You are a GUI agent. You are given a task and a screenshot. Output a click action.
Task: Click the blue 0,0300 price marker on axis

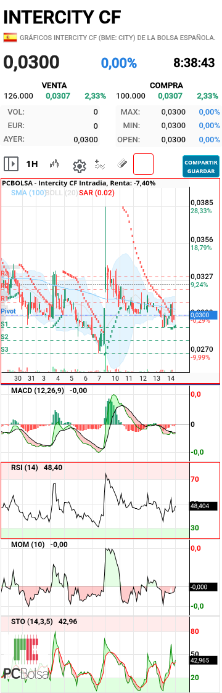click(203, 315)
